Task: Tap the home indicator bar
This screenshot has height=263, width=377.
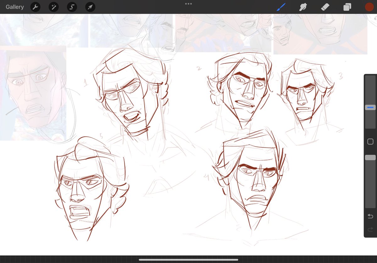Action: click(x=188, y=260)
